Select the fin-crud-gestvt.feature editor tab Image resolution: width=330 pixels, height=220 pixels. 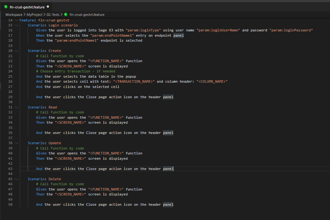pyautogui.click(x=26, y=7)
